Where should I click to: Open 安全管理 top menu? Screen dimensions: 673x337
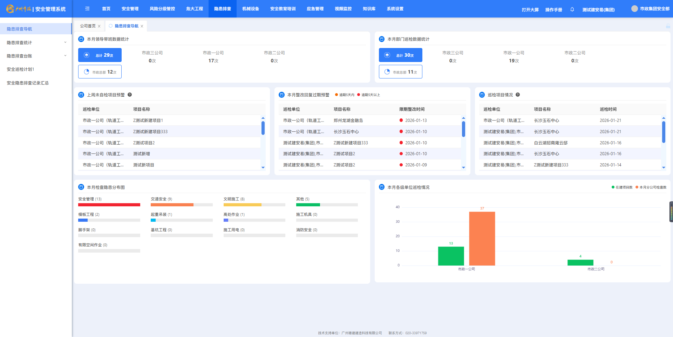pos(130,9)
